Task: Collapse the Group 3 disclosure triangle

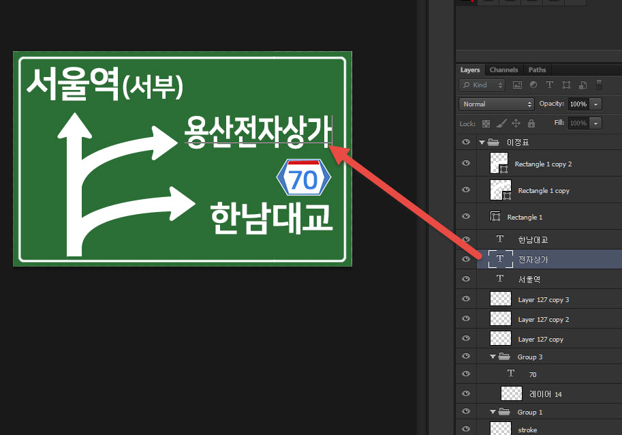Action: pos(493,357)
